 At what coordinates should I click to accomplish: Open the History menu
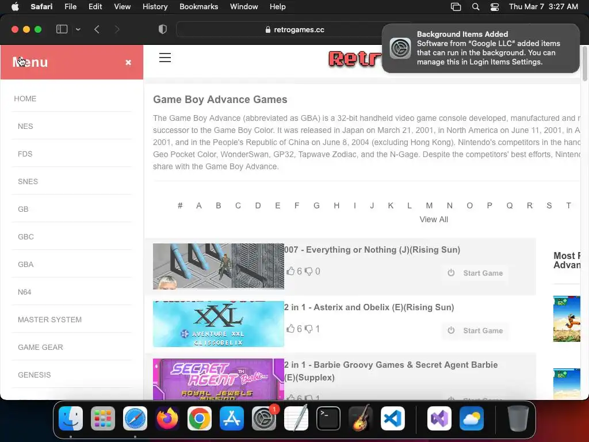155,6
